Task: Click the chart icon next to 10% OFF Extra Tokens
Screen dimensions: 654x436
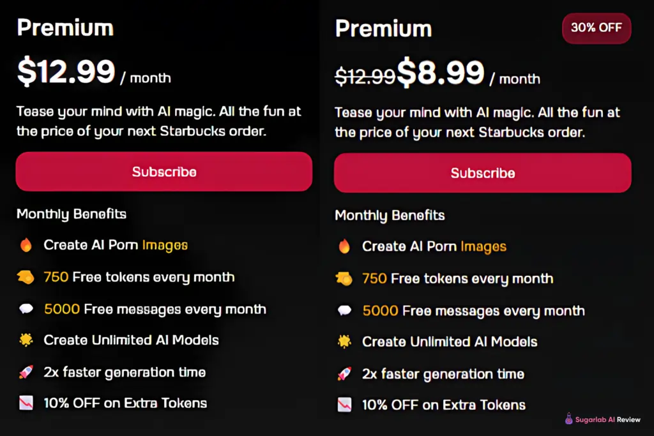Action: (x=27, y=403)
